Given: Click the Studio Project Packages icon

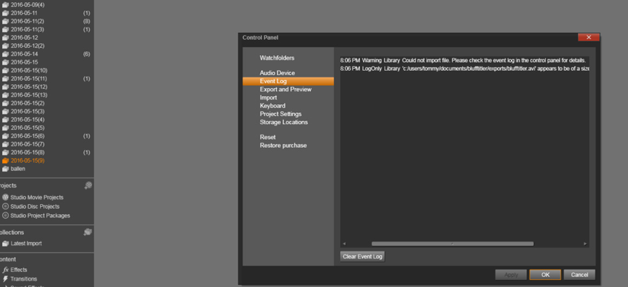Looking at the screenshot, I should (5, 216).
